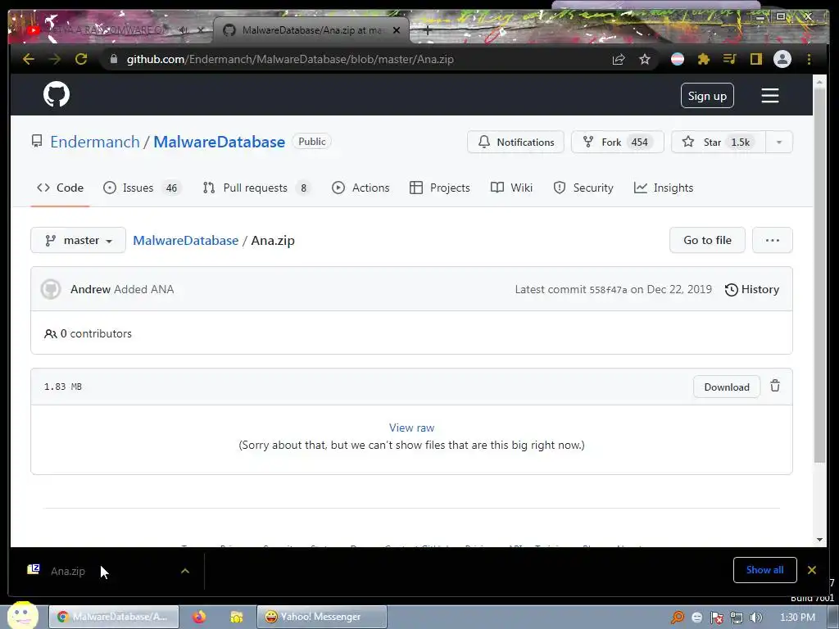Open the Projects tab

(440, 188)
